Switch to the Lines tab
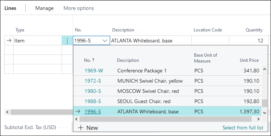 pyautogui.click(x=10, y=8)
